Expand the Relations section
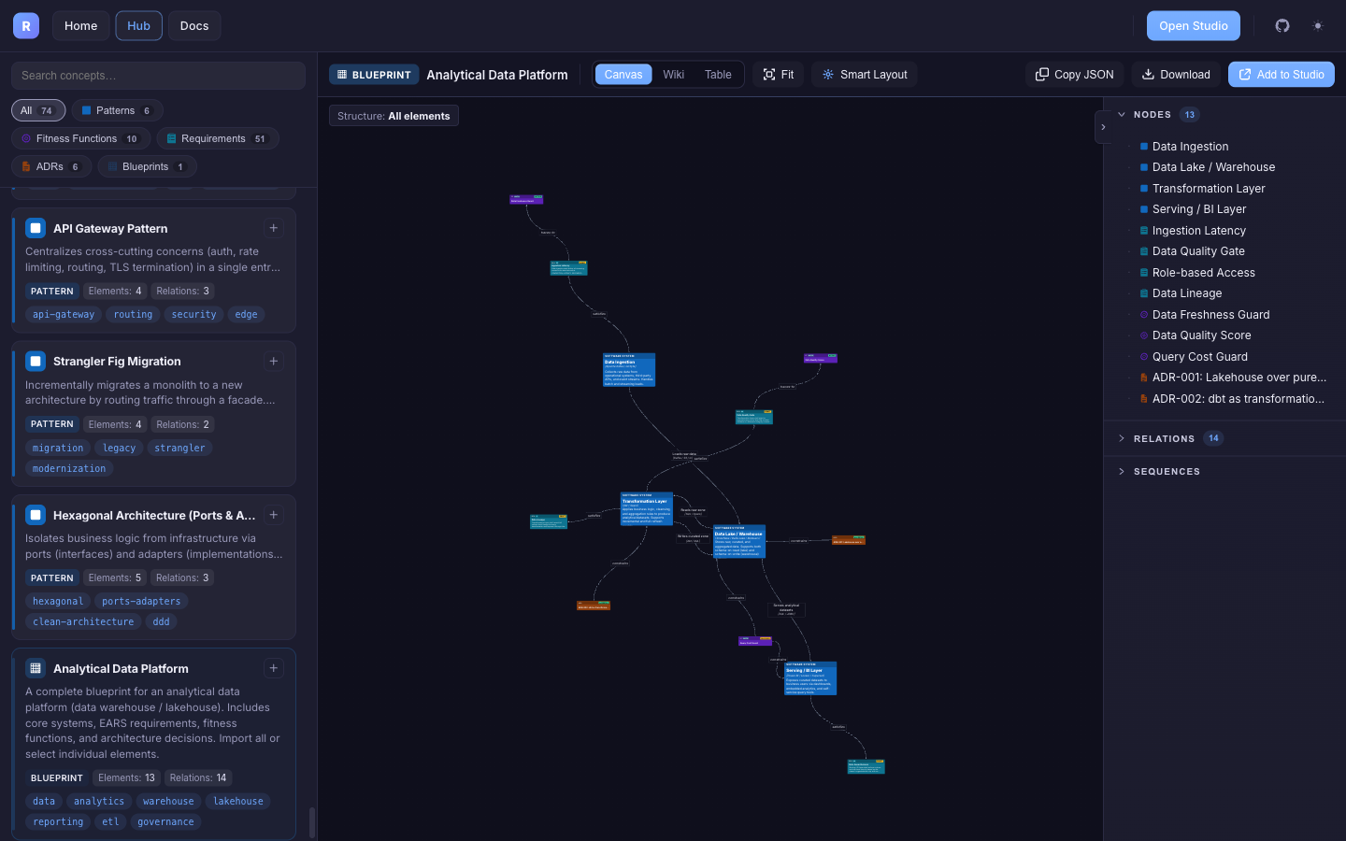Image resolution: width=1346 pixels, height=841 pixels. (1122, 438)
